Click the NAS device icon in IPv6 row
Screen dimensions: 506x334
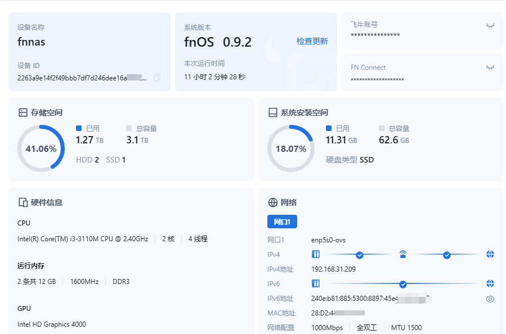point(316,283)
